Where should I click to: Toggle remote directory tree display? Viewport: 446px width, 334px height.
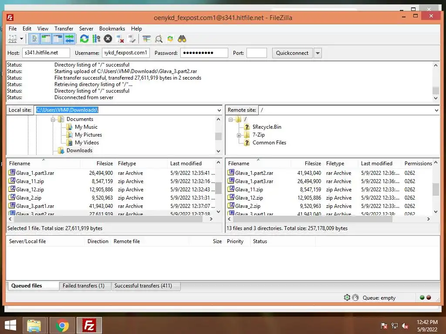57,39
